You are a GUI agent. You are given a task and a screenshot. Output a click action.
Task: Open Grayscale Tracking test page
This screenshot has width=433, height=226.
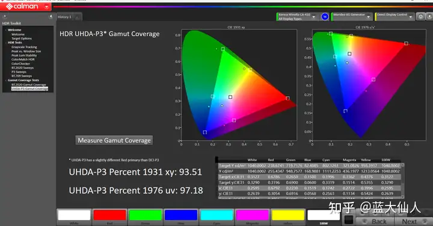(x=24, y=47)
